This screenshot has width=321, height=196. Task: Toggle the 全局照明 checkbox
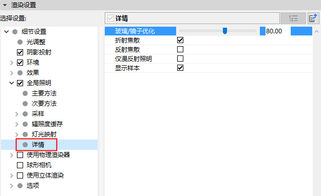[20, 83]
